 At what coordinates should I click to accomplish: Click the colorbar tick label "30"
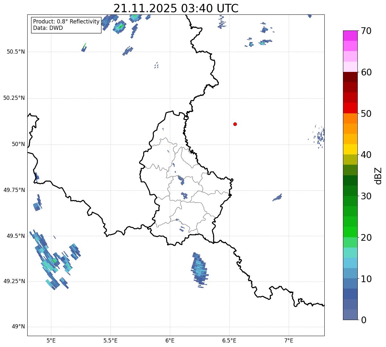(366, 196)
